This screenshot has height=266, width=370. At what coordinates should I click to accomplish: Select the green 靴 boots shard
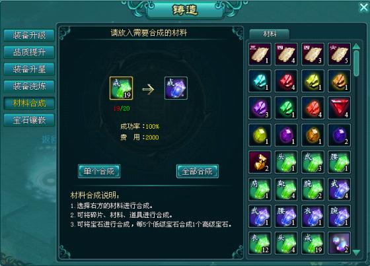[x=286, y=189]
